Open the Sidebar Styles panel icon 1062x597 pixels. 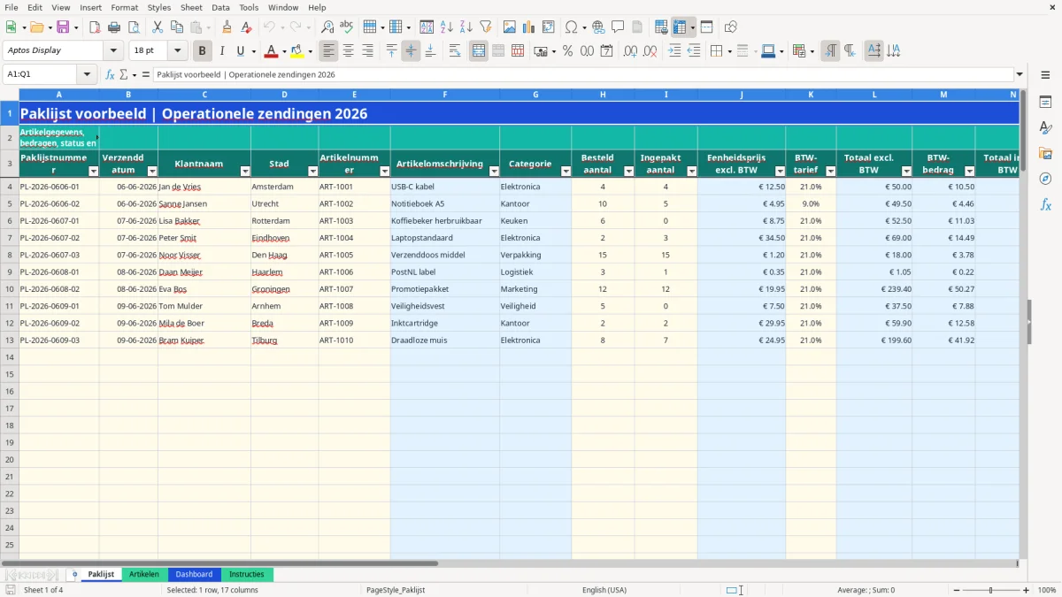click(1045, 128)
